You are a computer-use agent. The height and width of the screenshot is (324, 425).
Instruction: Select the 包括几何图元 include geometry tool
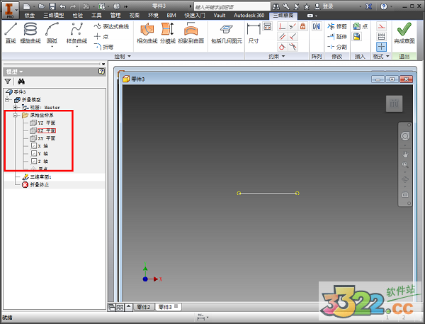227,33
